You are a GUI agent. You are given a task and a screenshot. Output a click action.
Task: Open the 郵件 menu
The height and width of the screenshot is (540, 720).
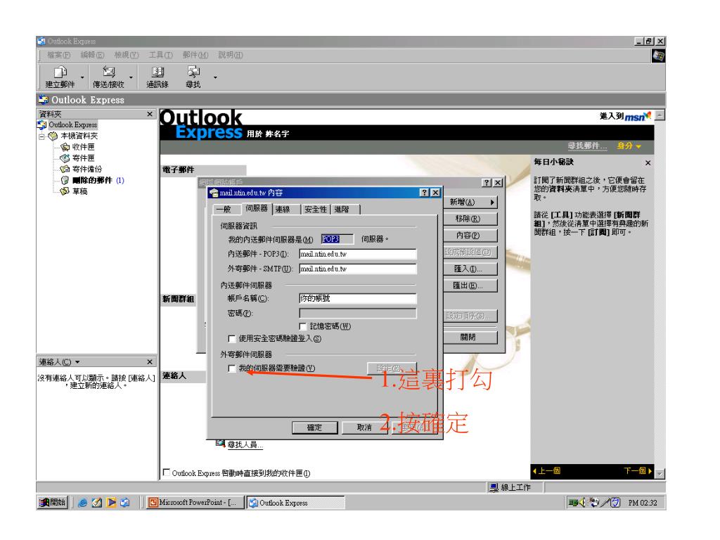pos(195,55)
